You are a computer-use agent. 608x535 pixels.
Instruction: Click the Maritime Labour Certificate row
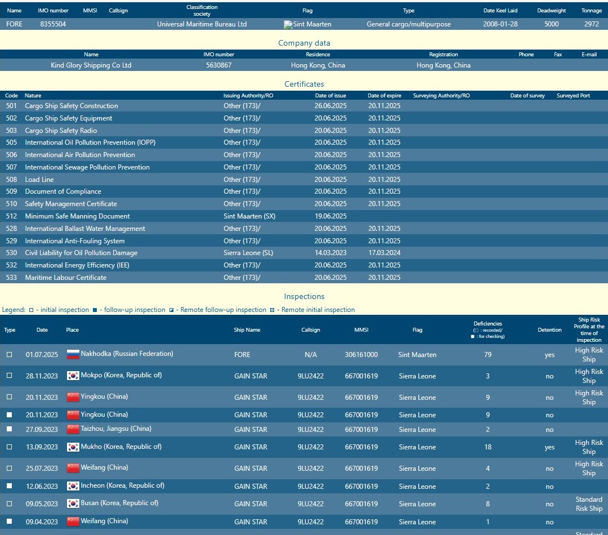click(65, 278)
